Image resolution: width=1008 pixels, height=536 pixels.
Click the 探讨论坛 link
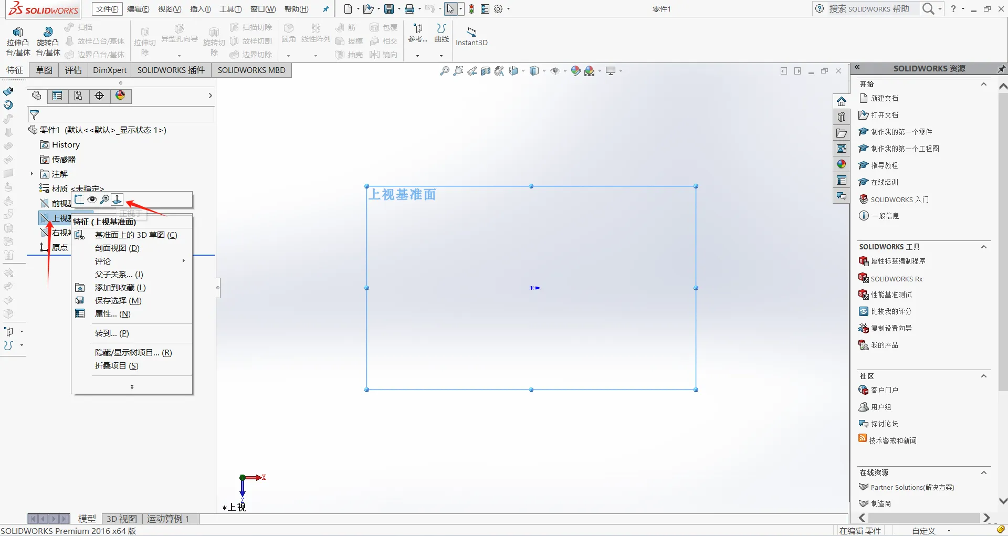pos(885,424)
